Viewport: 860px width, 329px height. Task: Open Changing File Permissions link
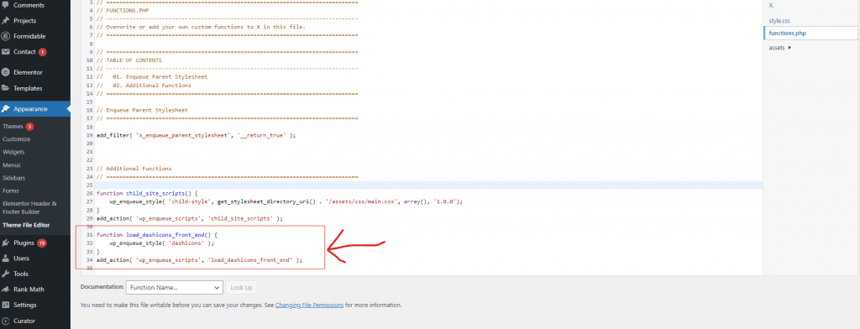click(x=309, y=305)
